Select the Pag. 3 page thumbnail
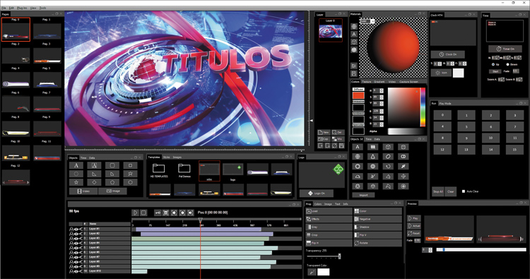This screenshot has height=279, width=530. pyautogui.click(x=47, y=56)
